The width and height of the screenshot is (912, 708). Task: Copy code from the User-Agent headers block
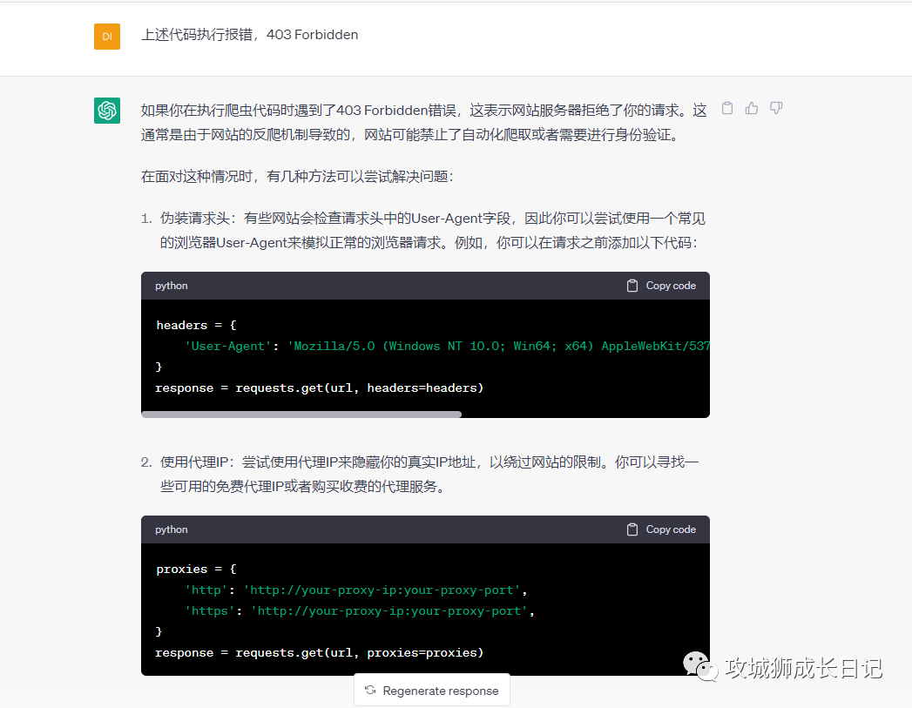coord(661,286)
